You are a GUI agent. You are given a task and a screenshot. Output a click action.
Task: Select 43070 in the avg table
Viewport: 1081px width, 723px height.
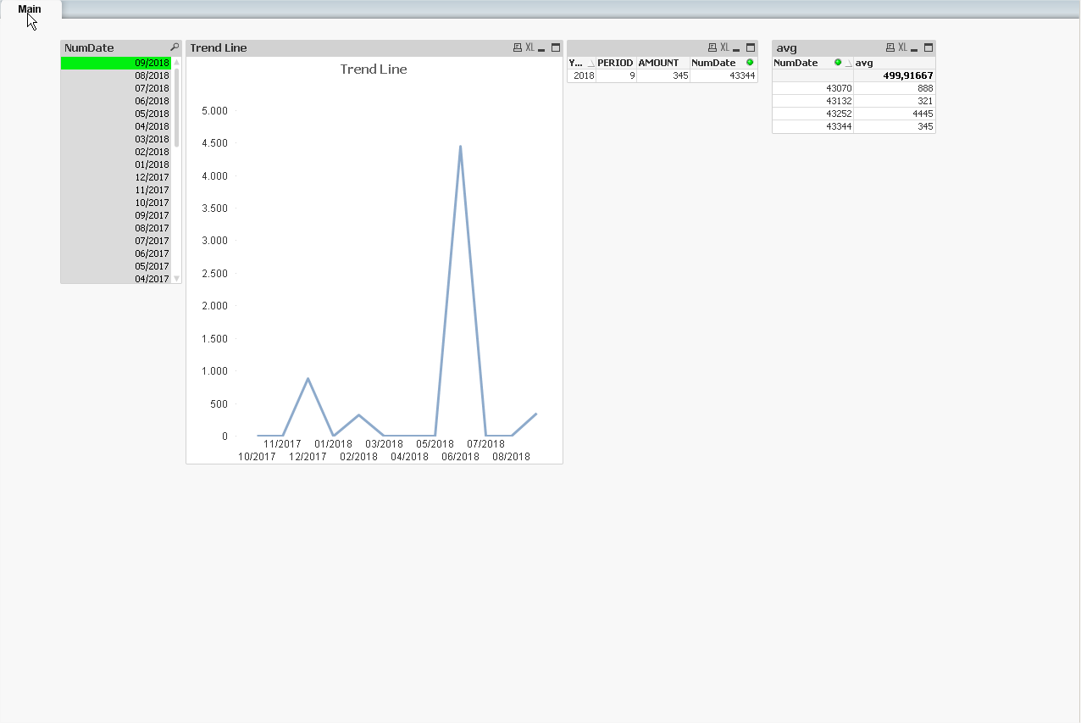tap(812, 88)
